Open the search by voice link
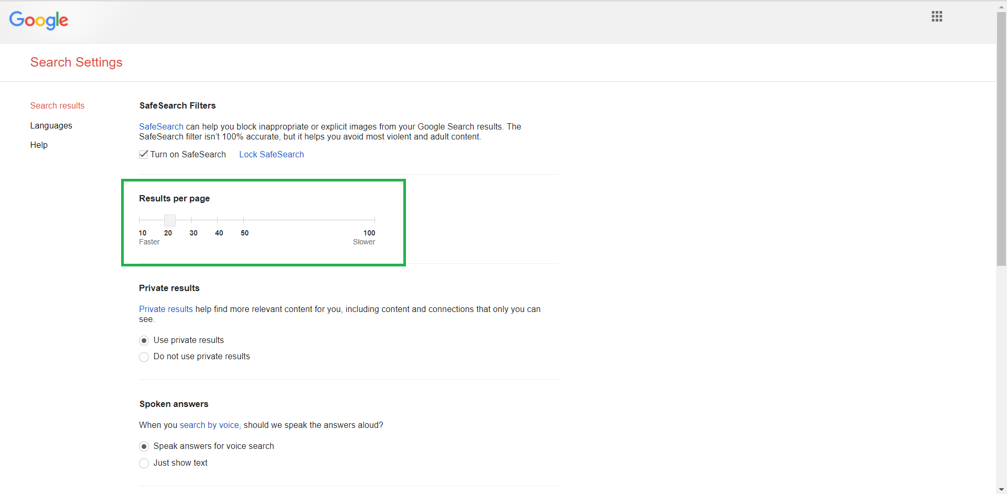Screen dimensions: 1007x494 [209, 425]
